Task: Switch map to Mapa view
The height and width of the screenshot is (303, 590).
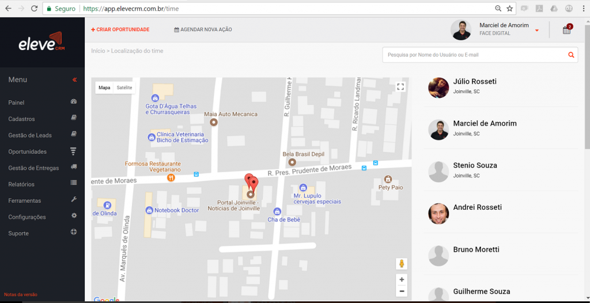Action: [104, 88]
